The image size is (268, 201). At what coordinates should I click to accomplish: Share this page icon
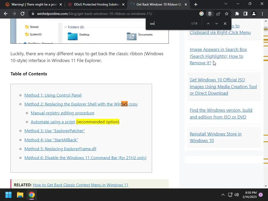click(218, 14)
